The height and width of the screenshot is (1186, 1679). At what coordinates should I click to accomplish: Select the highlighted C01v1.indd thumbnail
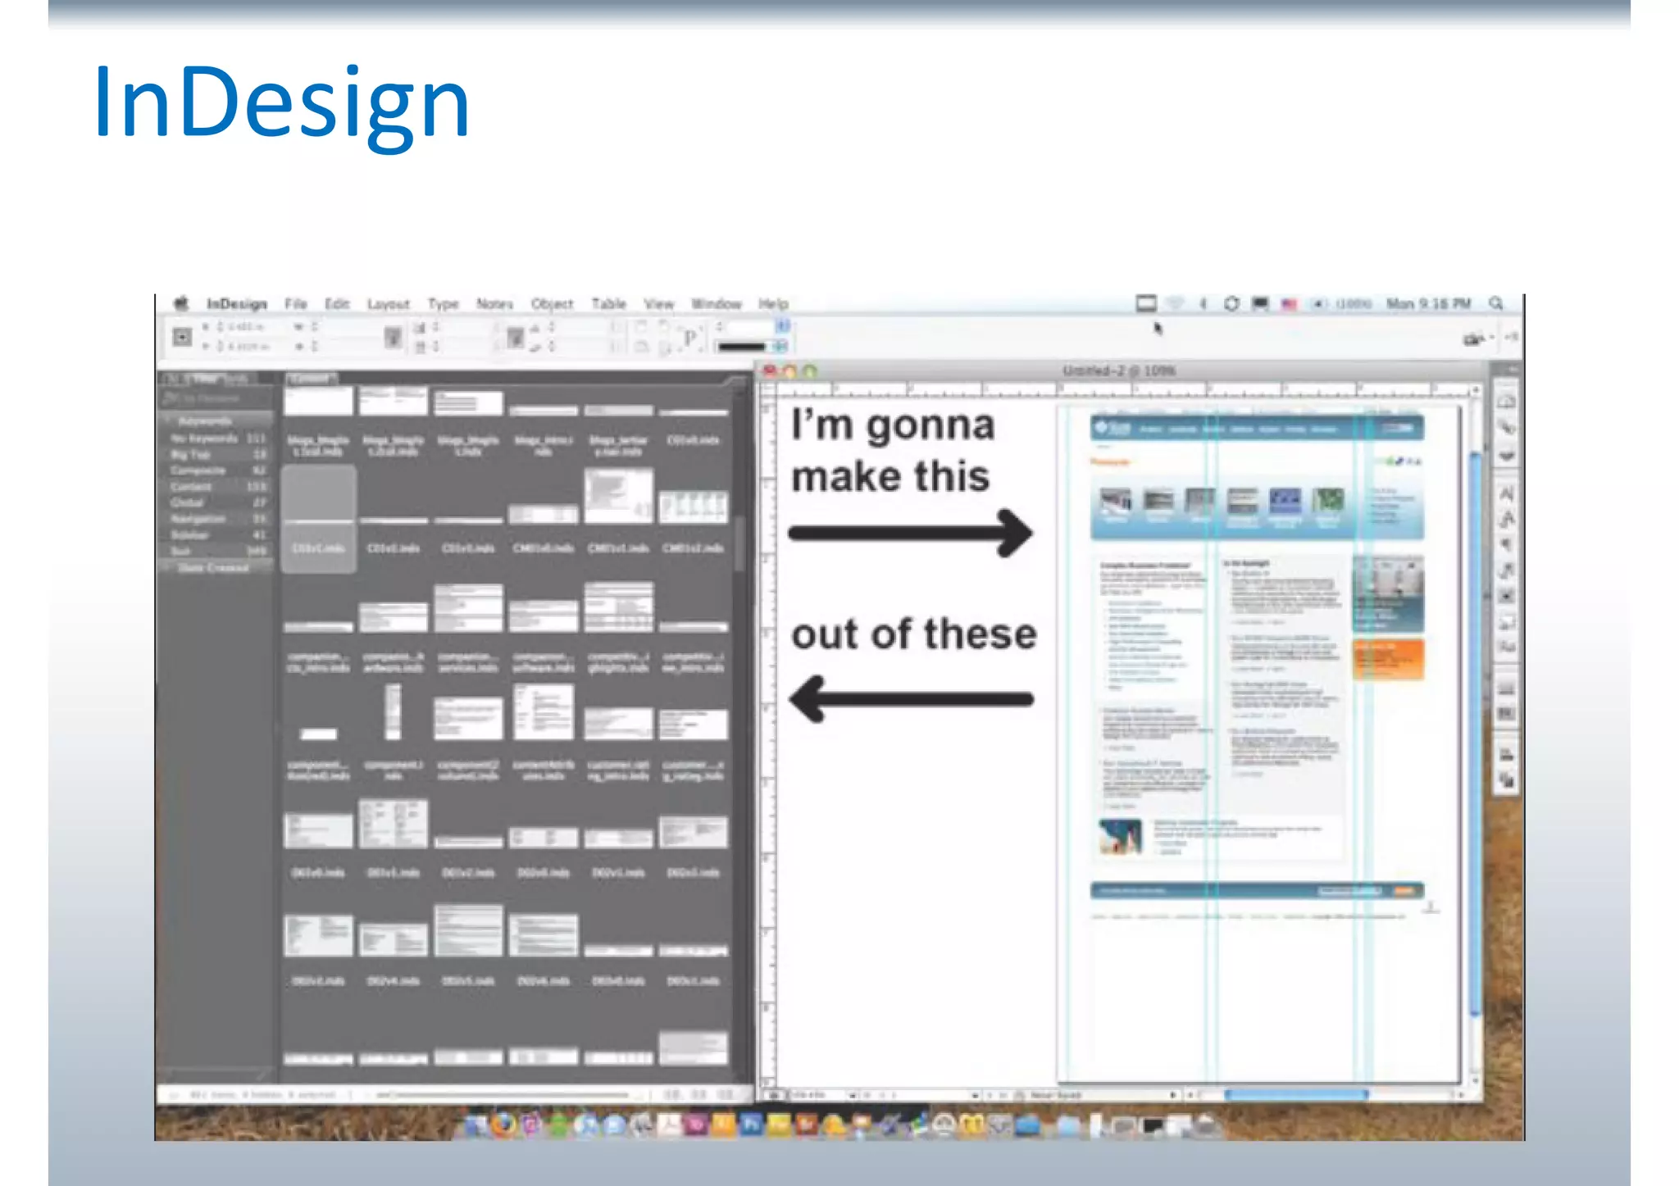319,519
